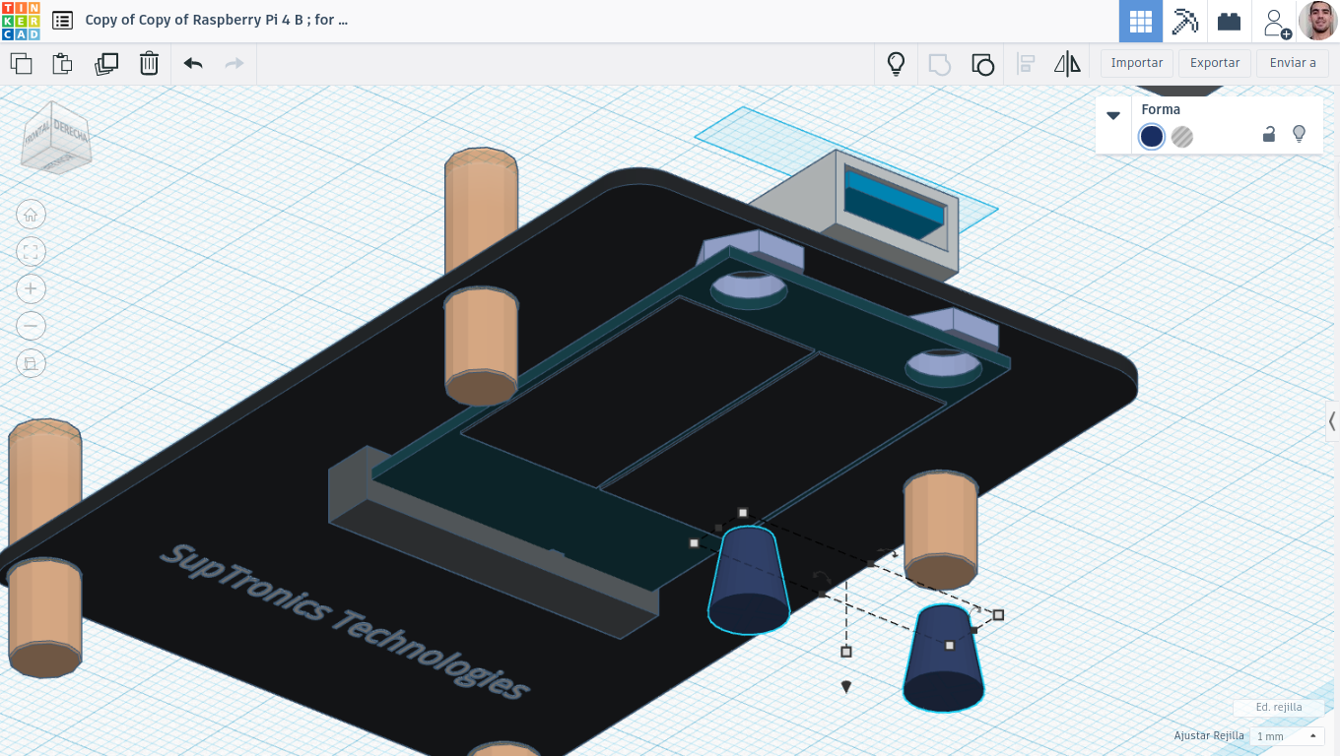The width and height of the screenshot is (1340, 756).
Task: Select the hole striped swatch
Action: (1182, 137)
